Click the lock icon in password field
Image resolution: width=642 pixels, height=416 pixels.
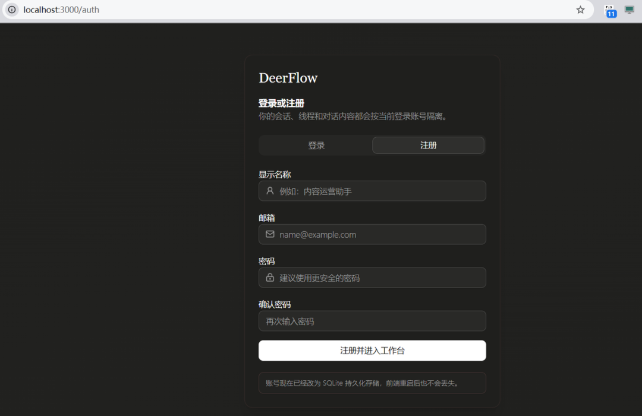click(270, 278)
